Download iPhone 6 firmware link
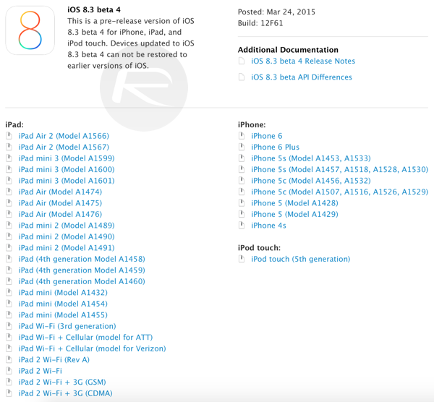 tap(266, 136)
